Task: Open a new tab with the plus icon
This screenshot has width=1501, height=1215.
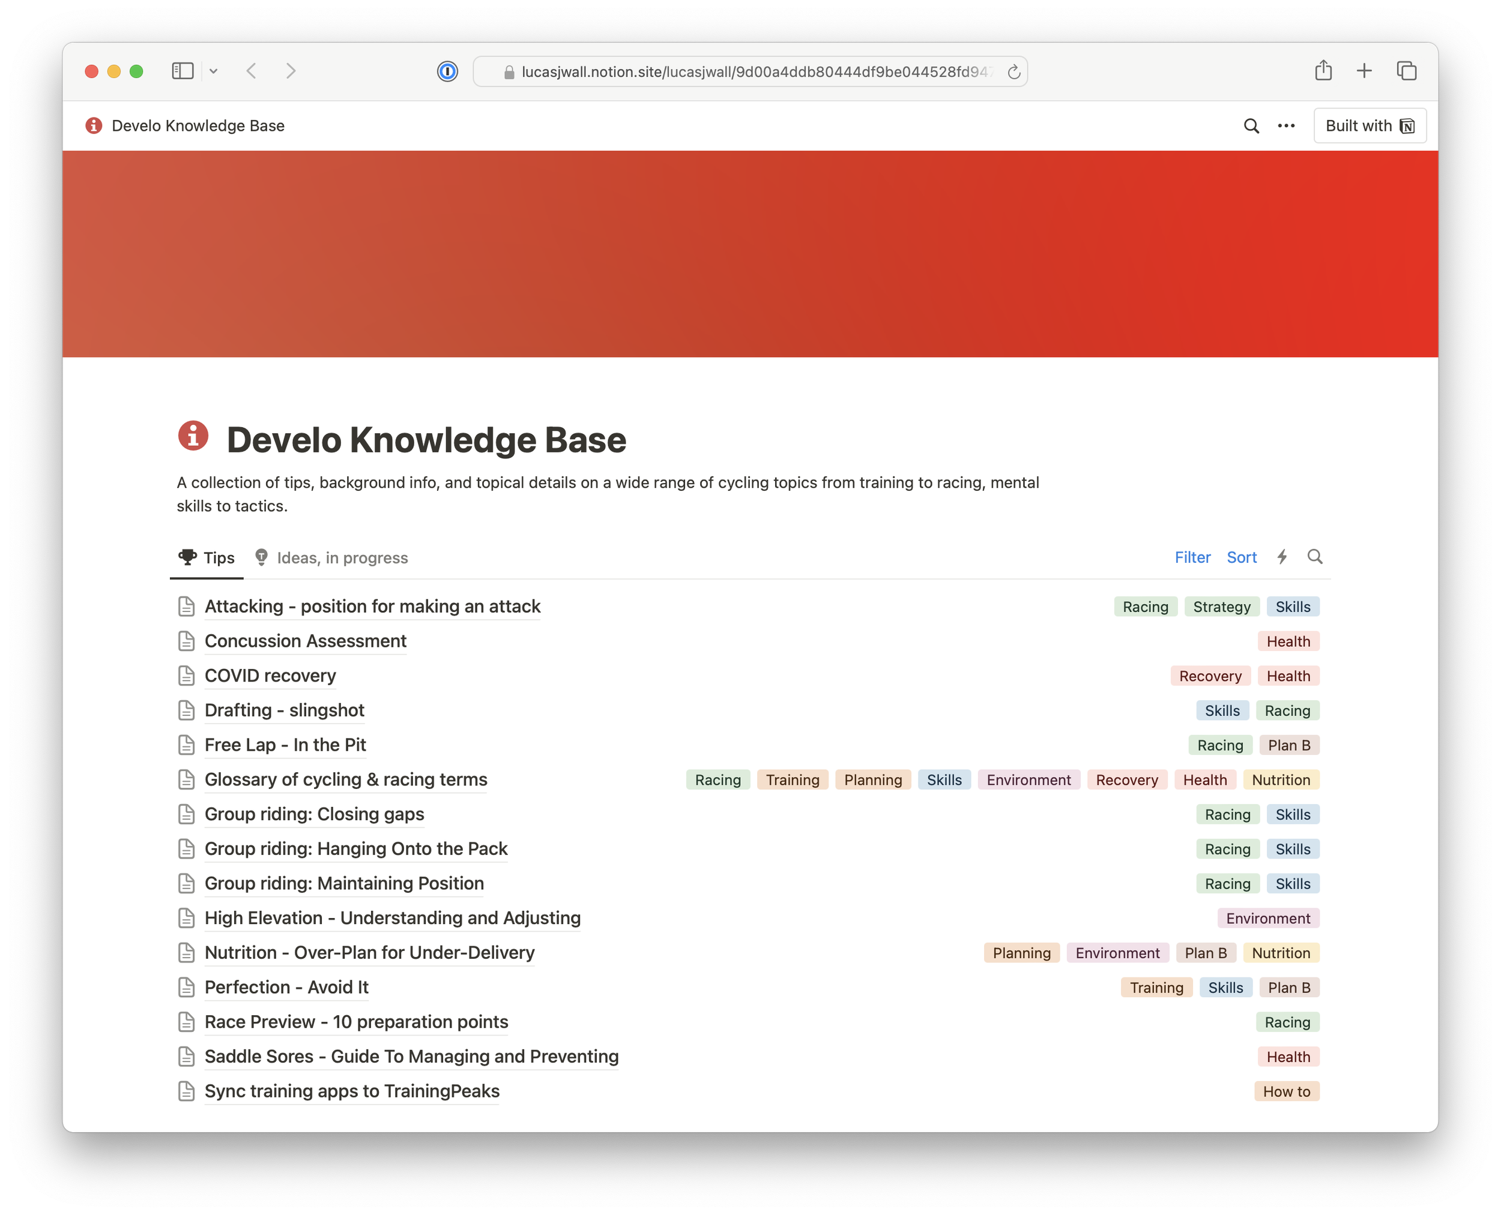Action: coord(1365,71)
